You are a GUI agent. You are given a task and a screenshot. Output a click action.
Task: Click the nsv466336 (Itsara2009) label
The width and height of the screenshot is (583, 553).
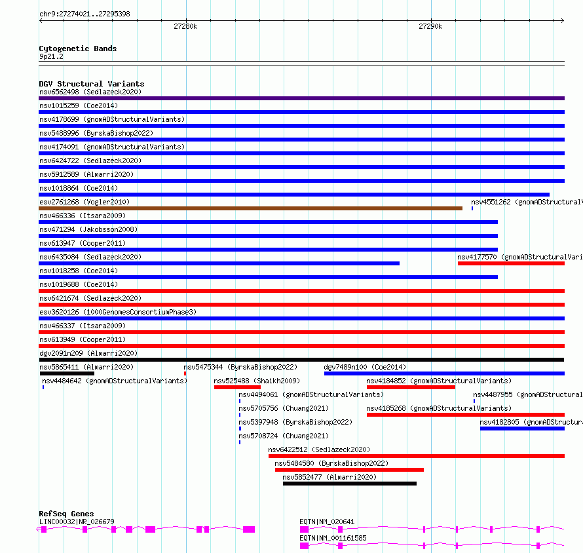(x=83, y=216)
